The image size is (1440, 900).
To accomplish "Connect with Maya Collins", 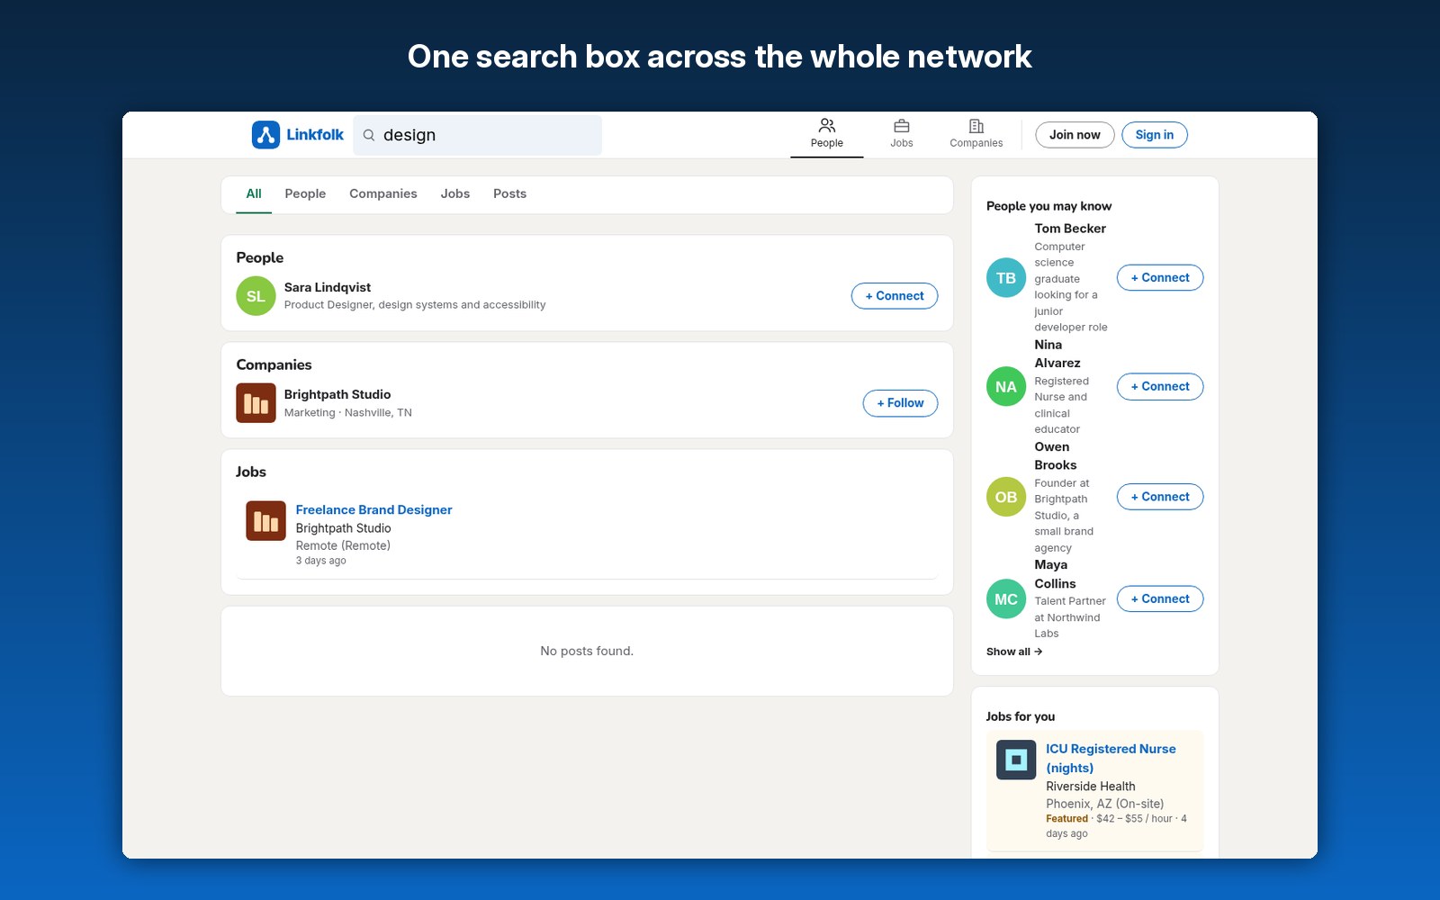I will pos(1160,599).
